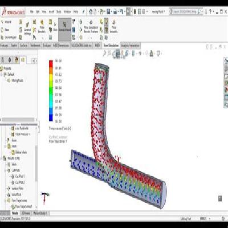Click the Undo icon
This screenshot has height=228, width=228.
pyautogui.click(x=121, y=11)
